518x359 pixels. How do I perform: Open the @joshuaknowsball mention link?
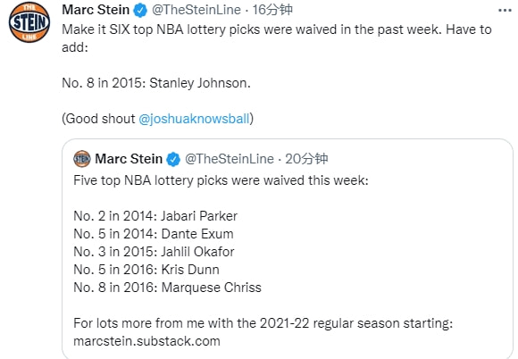pyautogui.click(x=194, y=119)
